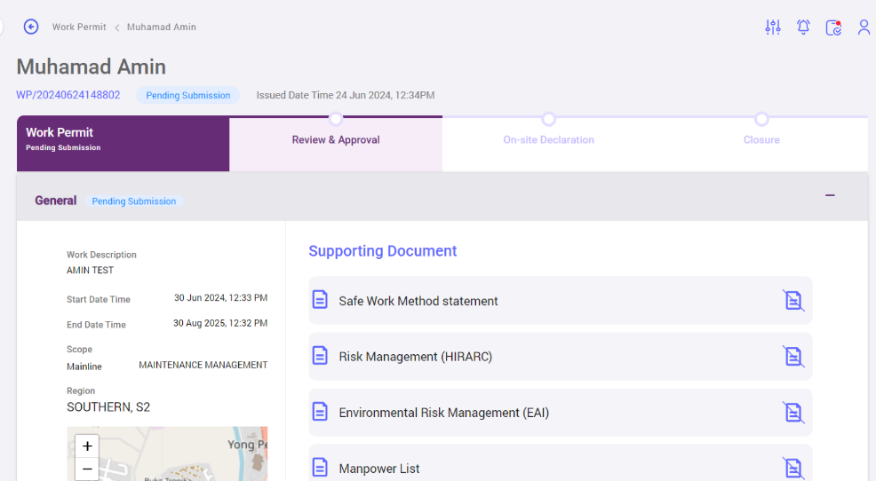876x481 pixels.
Task: Click the MAINTENANCE MANAGEMENT scope value
Action: [203, 365]
